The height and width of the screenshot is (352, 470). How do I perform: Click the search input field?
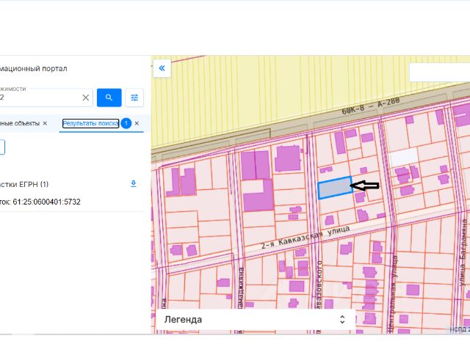(x=45, y=98)
